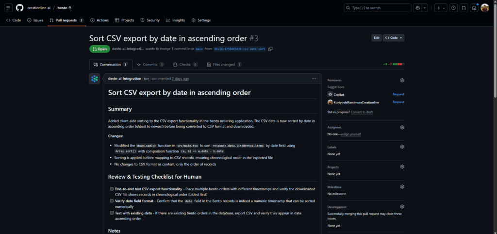Open the notifications inbox icon
Viewport: 497px width, 234px height.
point(474,8)
